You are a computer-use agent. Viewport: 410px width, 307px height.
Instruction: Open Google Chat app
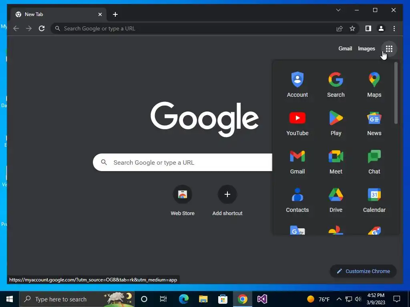(374, 161)
